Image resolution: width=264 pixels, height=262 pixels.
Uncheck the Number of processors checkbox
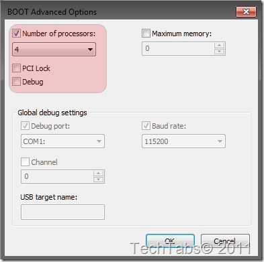[16, 34]
